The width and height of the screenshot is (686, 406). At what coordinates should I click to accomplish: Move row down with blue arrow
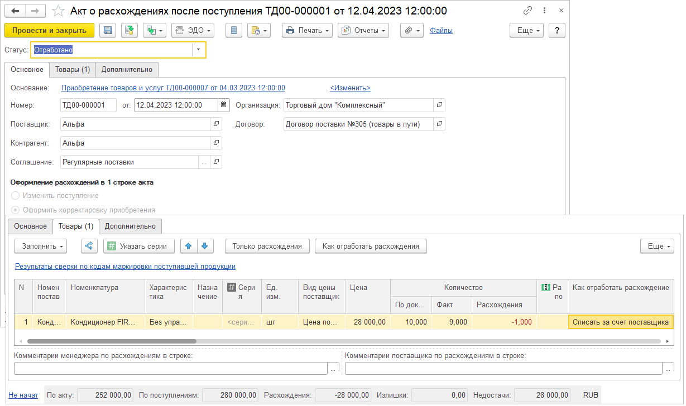[x=205, y=246]
